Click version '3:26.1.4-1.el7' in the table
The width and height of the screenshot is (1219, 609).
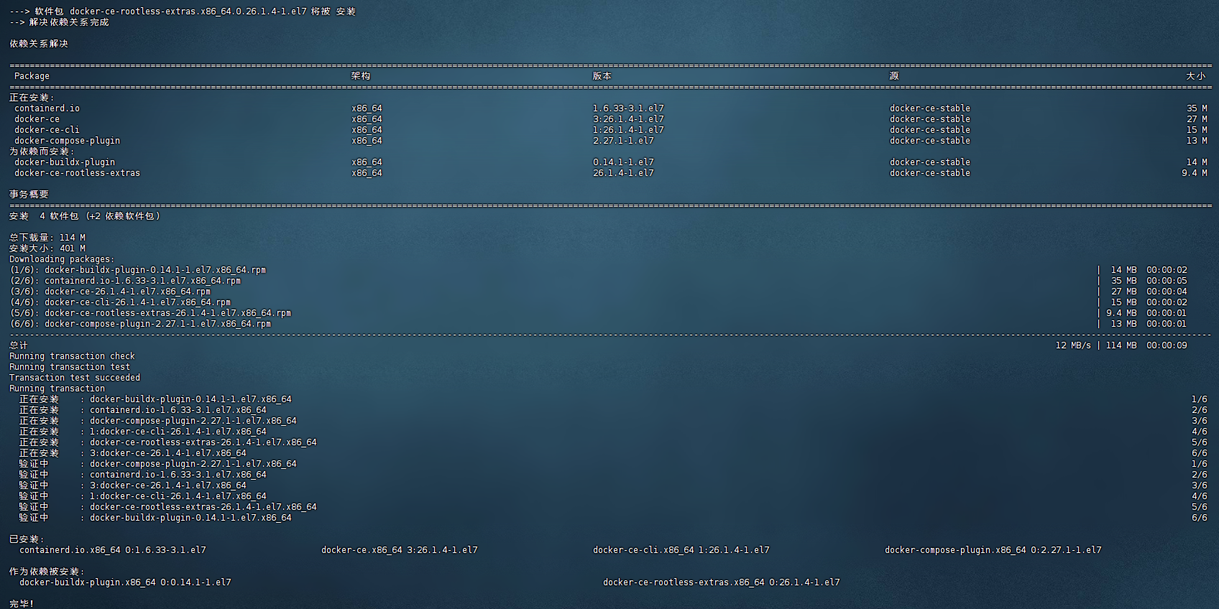tap(628, 119)
